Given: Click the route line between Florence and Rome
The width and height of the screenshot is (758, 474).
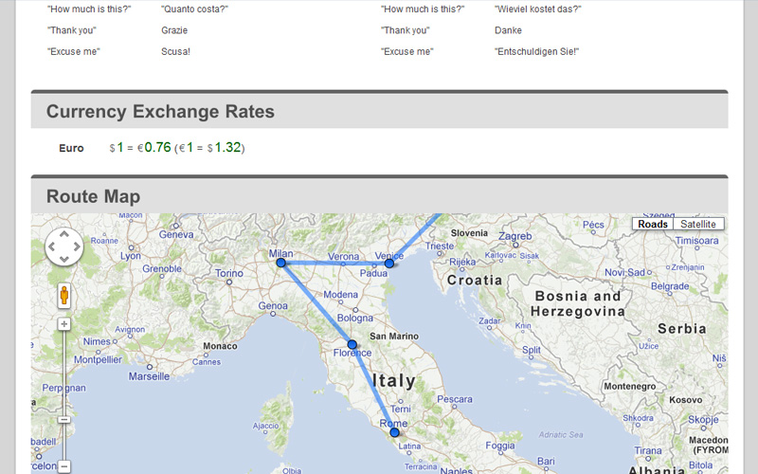Looking at the screenshot, I should [x=373, y=389].
